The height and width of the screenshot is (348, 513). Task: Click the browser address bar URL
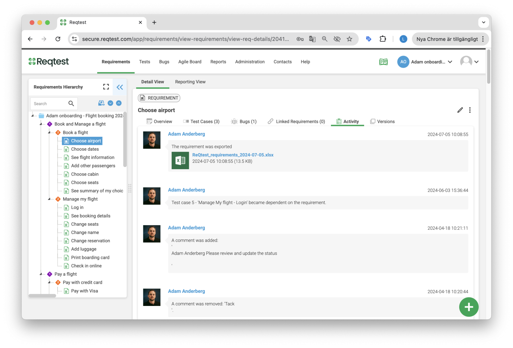coord(185,39)
